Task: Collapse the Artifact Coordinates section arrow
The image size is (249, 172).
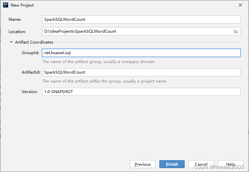Action: pyautogui.click(x=11, y=42)
